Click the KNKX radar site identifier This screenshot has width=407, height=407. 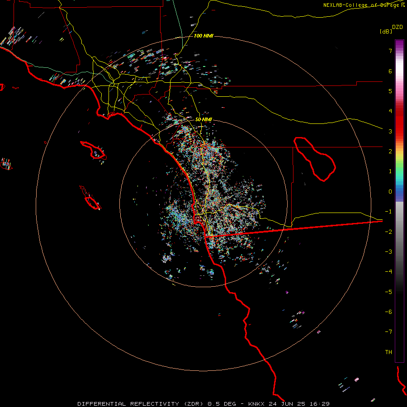click(256, 404)
